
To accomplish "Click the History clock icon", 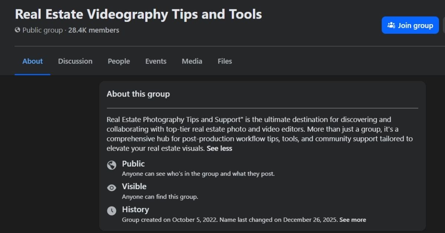I will [112, 211].
